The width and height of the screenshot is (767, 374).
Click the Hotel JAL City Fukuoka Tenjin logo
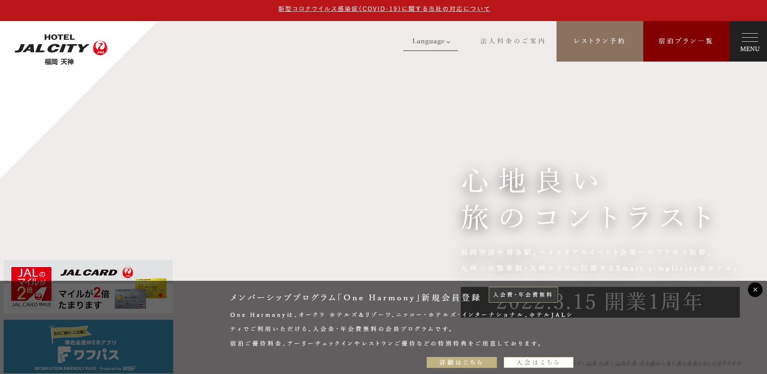click(x=61, y=49)
